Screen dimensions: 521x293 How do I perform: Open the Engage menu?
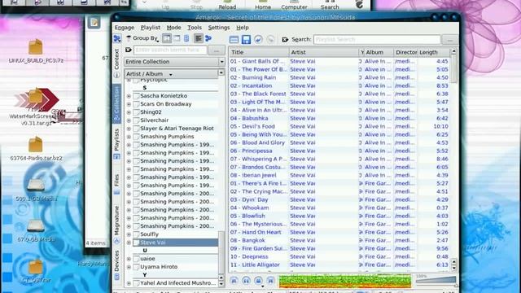coord(125,28)
